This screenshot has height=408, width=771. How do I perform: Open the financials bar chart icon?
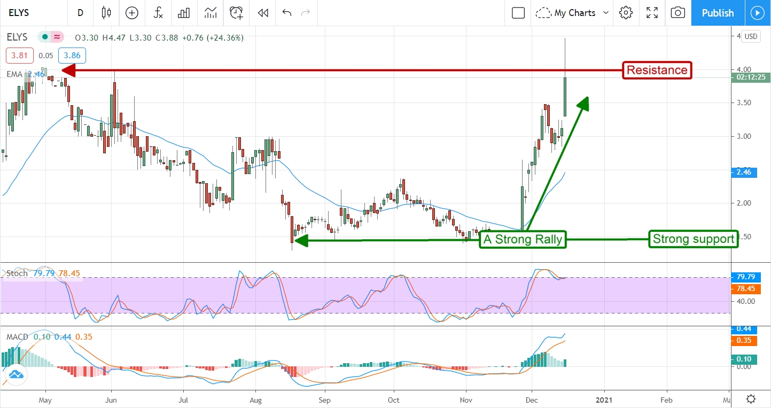point(184,13)
